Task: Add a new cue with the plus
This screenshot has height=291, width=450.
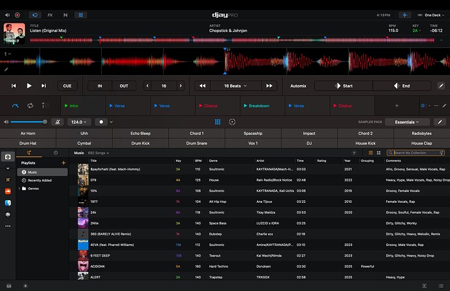Action: [397, 106]
